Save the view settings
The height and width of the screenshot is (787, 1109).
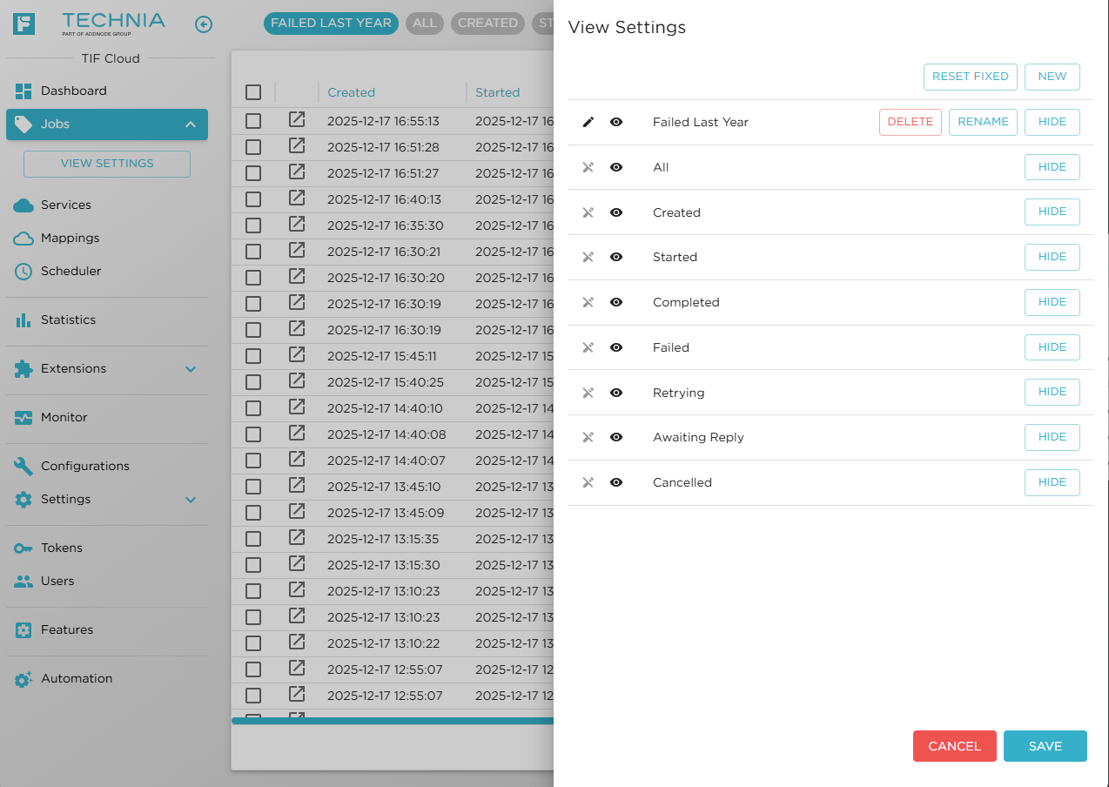click(1045, 746)
